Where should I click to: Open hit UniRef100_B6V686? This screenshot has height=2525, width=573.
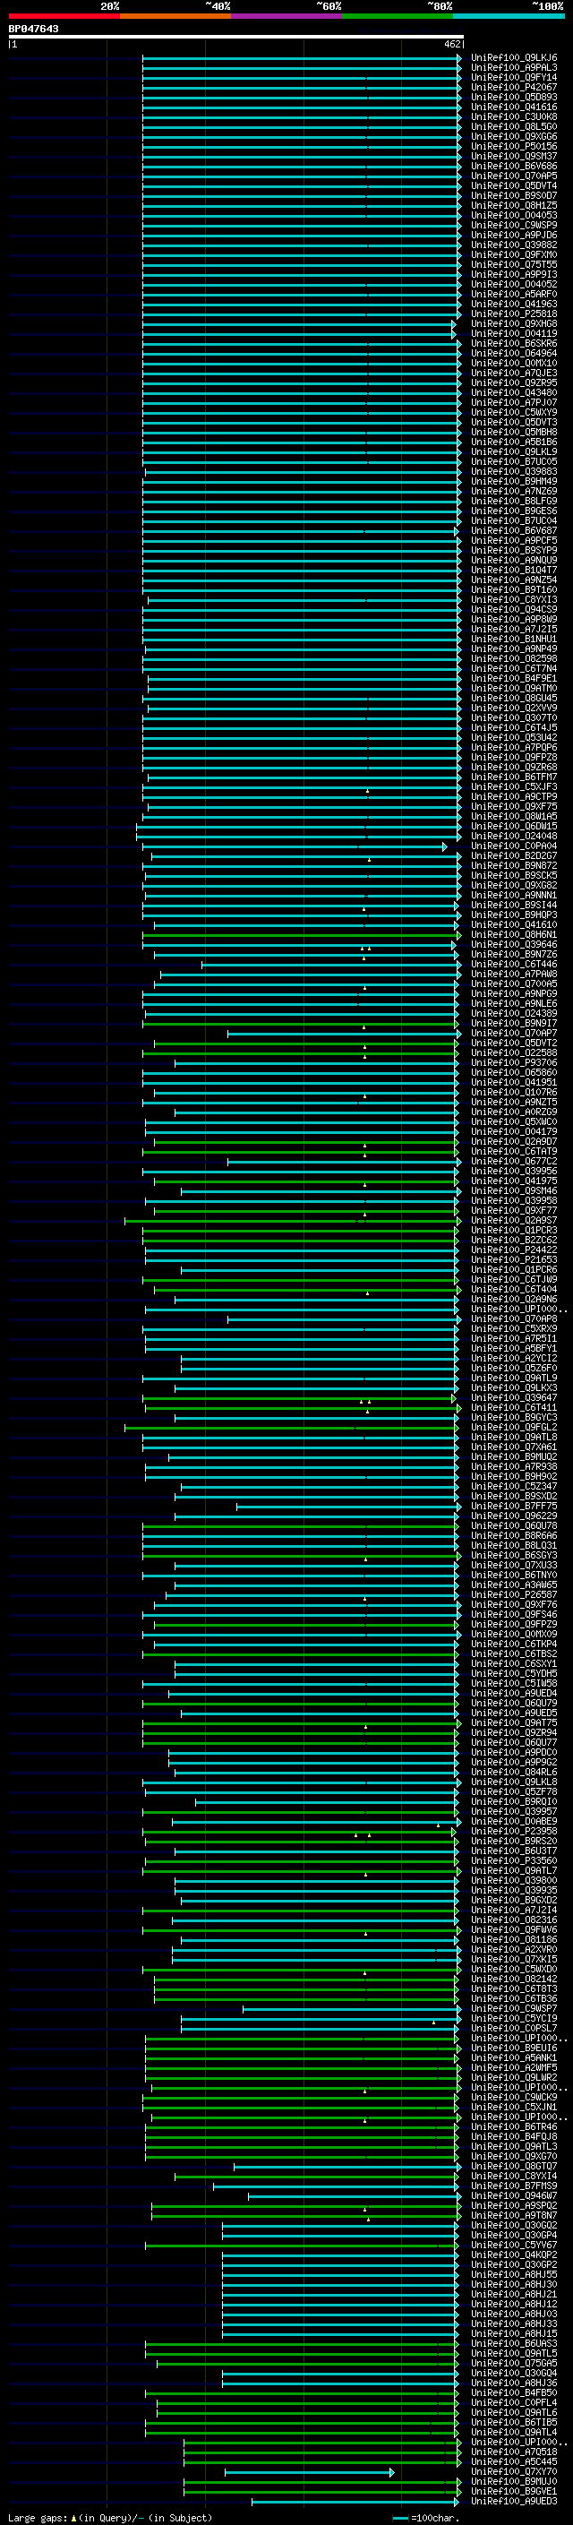514,167
